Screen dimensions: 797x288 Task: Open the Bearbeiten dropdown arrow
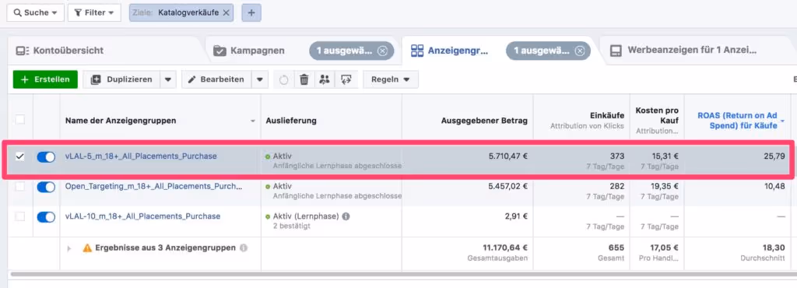pyautogui.click(x=260, y=79)
